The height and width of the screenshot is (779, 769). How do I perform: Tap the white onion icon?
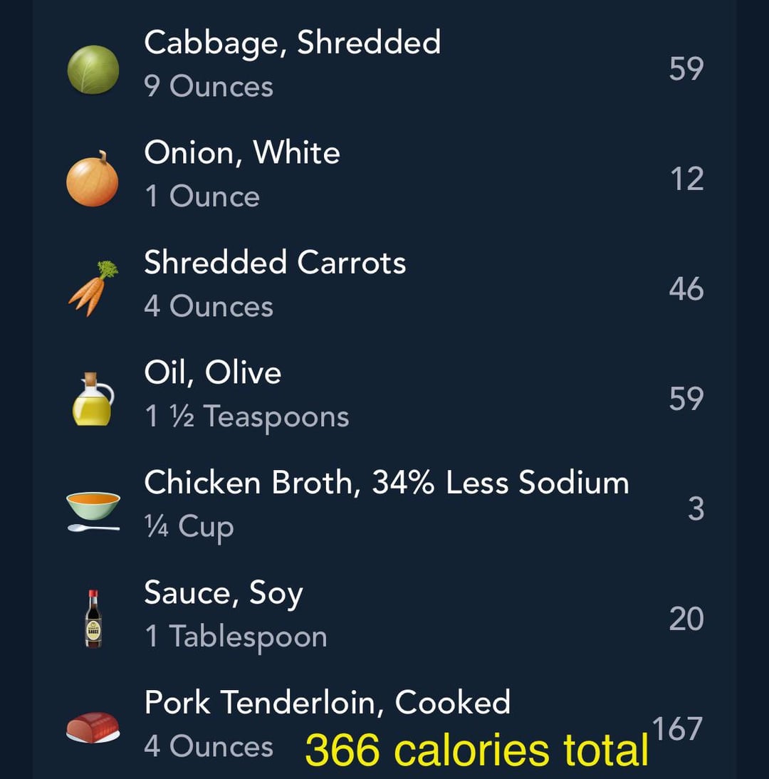point(93,179)
